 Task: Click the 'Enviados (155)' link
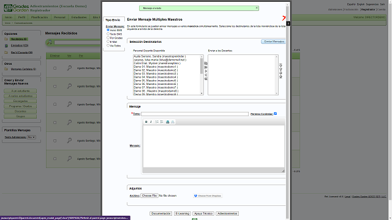click(20, 45)
